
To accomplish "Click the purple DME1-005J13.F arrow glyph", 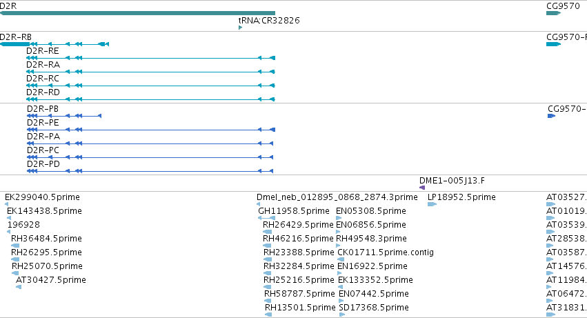I will [422, 188].
